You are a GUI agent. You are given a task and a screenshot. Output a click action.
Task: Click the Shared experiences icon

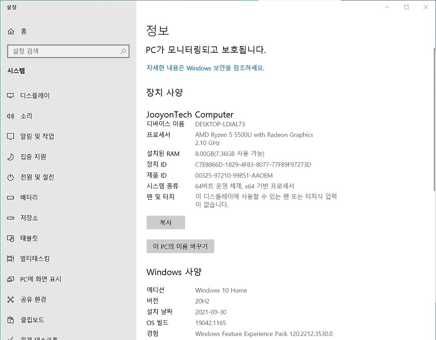(11, 300)
